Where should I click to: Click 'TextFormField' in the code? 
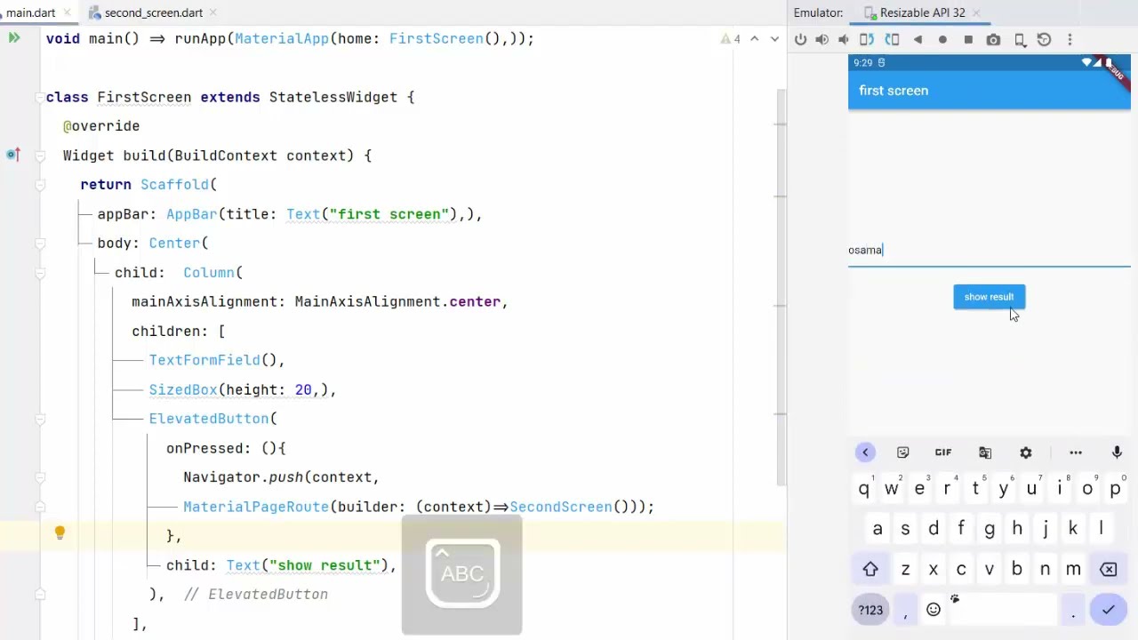[204, 360]
